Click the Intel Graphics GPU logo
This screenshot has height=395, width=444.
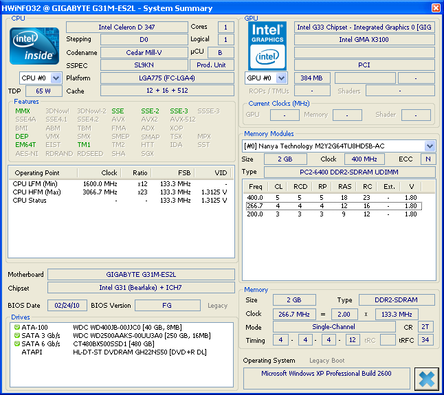coord(267,45)
